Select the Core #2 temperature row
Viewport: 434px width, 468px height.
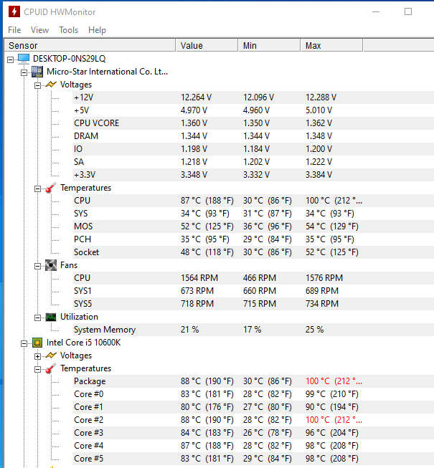(253, 420)
